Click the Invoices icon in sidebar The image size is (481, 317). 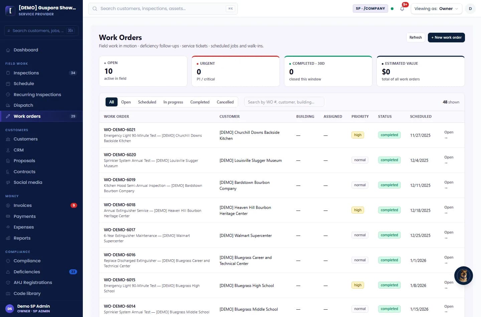tap(8, 206)
